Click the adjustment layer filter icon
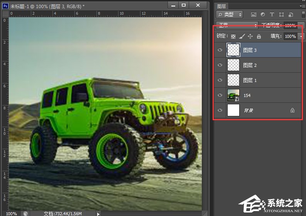 coord(263,14)
